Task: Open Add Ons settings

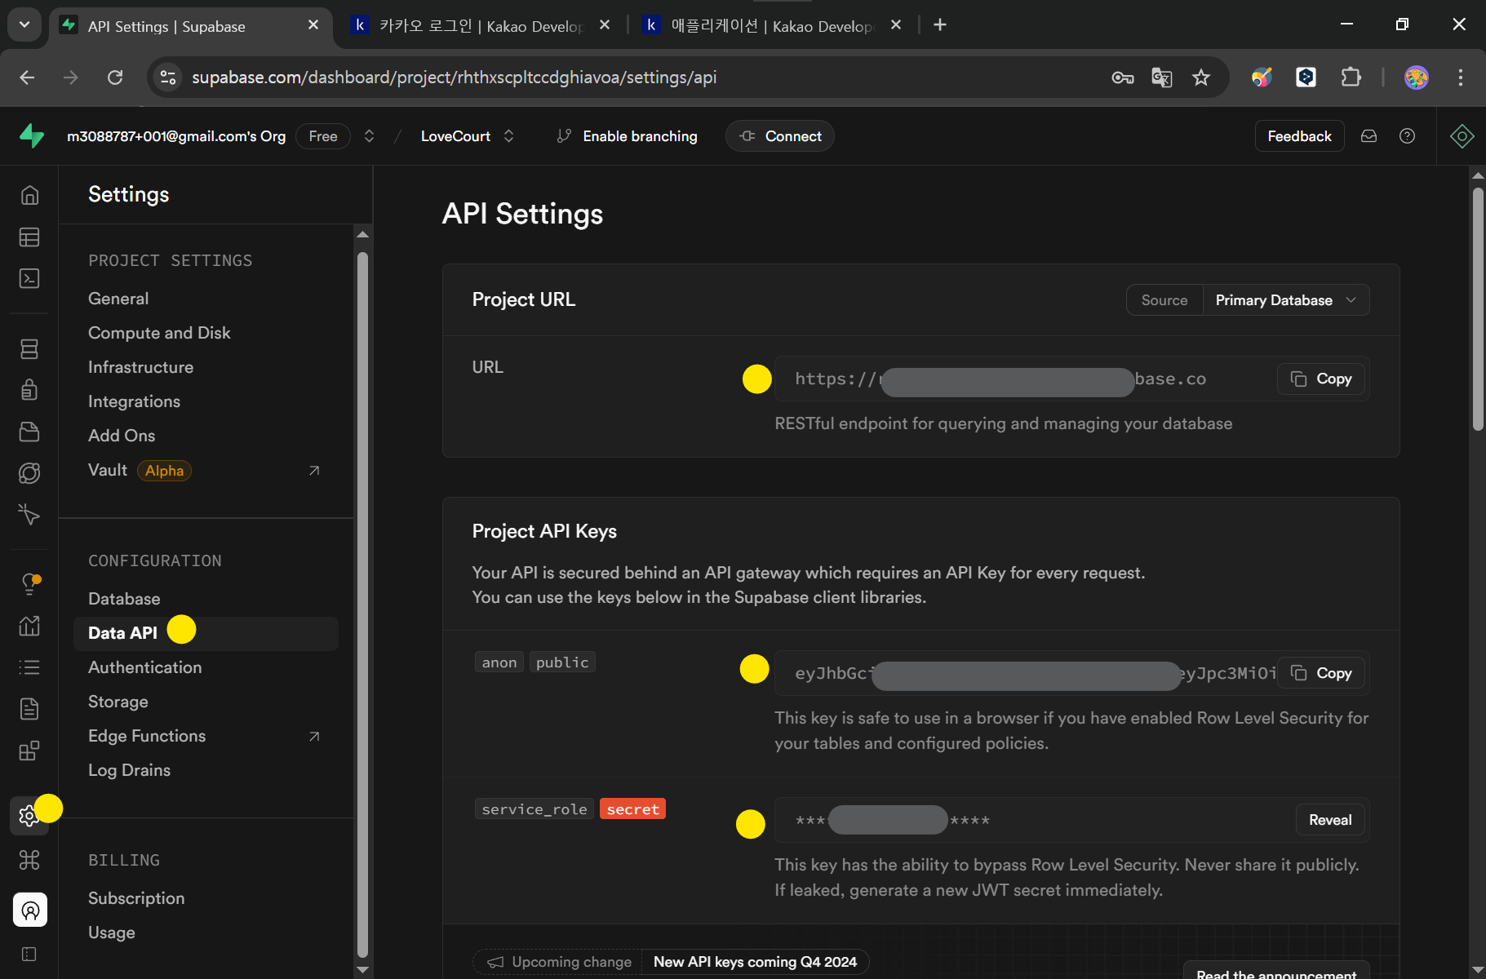Action: click(x=122, y=436)
